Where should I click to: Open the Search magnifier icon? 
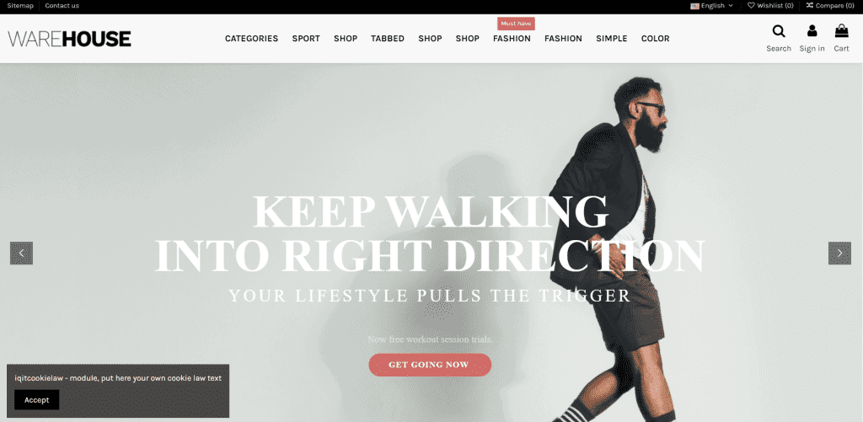778,31
